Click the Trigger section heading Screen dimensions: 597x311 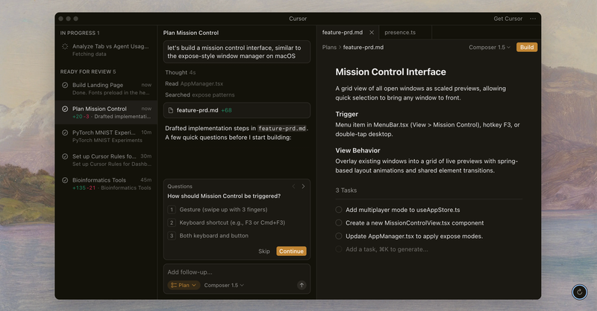347,114
